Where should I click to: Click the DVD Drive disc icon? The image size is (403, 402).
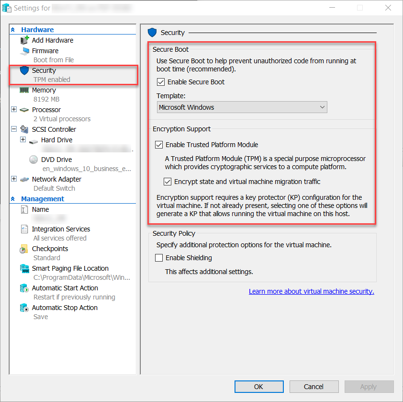click(x=34, y=160)
